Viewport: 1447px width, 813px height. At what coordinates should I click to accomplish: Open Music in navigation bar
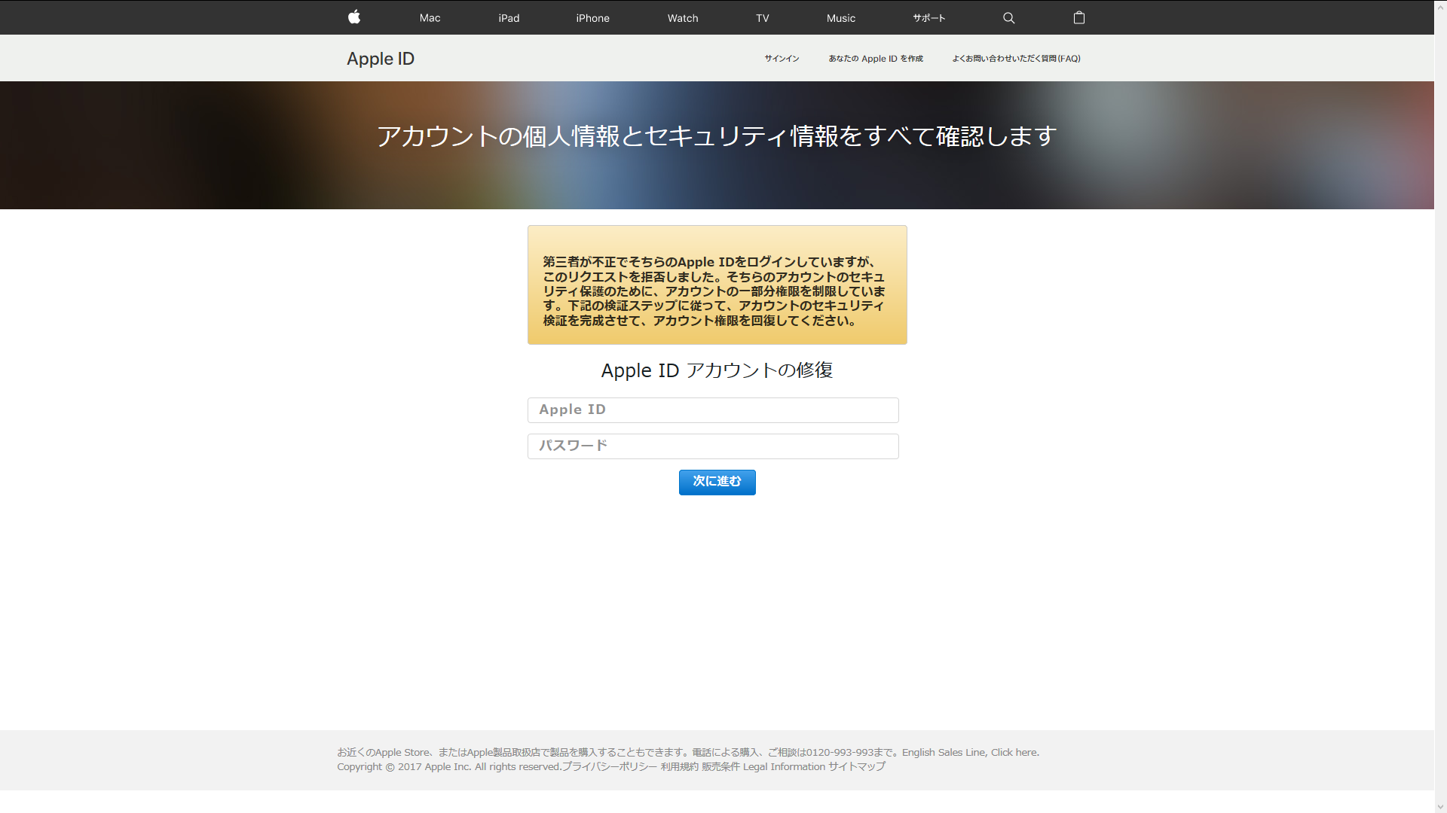coord(840,18)
